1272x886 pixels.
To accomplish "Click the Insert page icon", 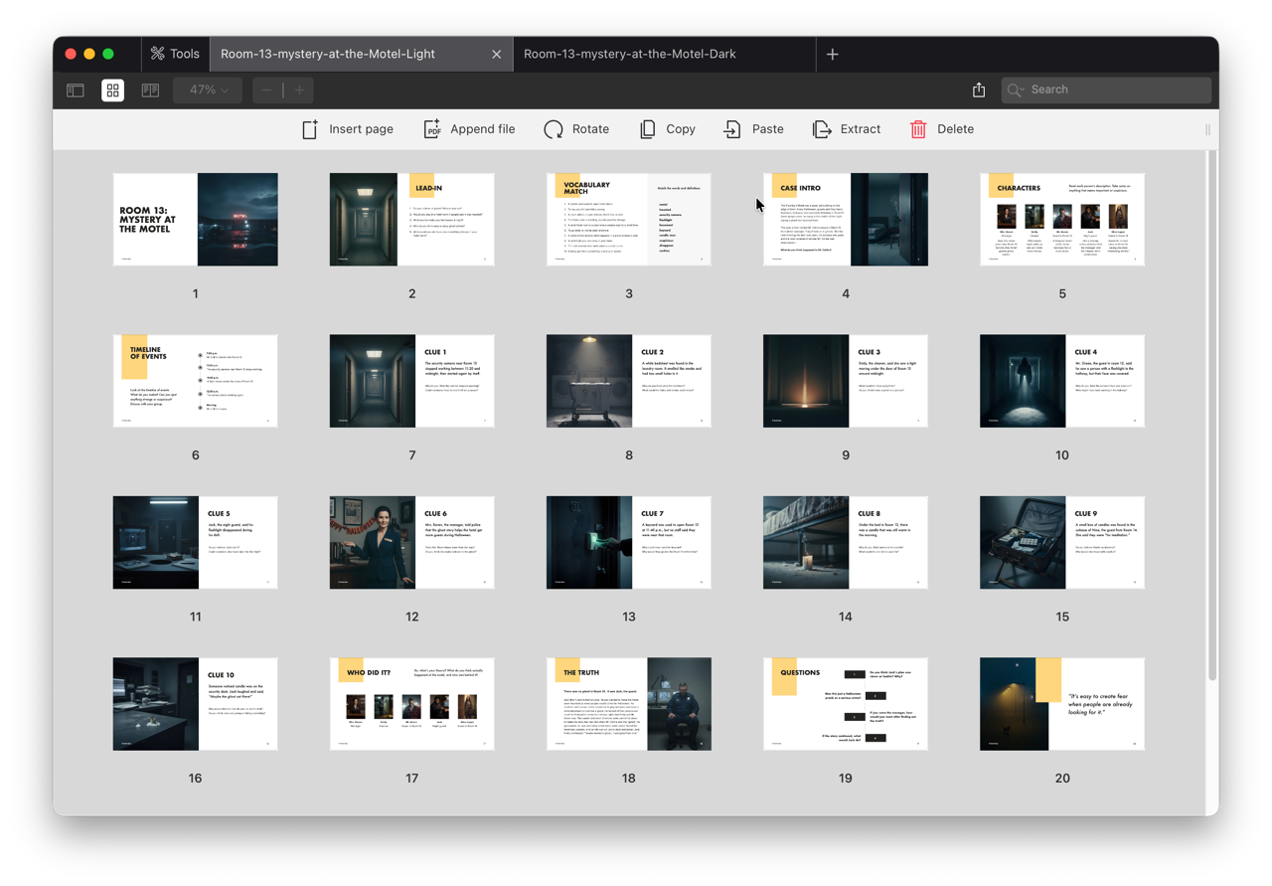I will coord(310,129).
